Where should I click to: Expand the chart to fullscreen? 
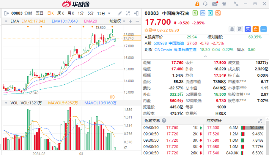pyautogui.click(x=128, y=13)
